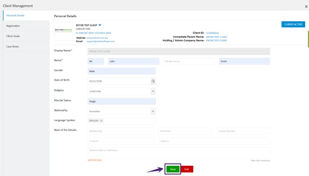This screenshot has width=309, height=176.
Task: Click the Language Spoken input box
Action: point(122,121)
